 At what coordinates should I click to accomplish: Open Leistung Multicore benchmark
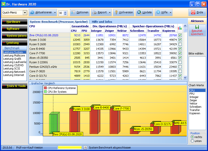coord(14,55)
